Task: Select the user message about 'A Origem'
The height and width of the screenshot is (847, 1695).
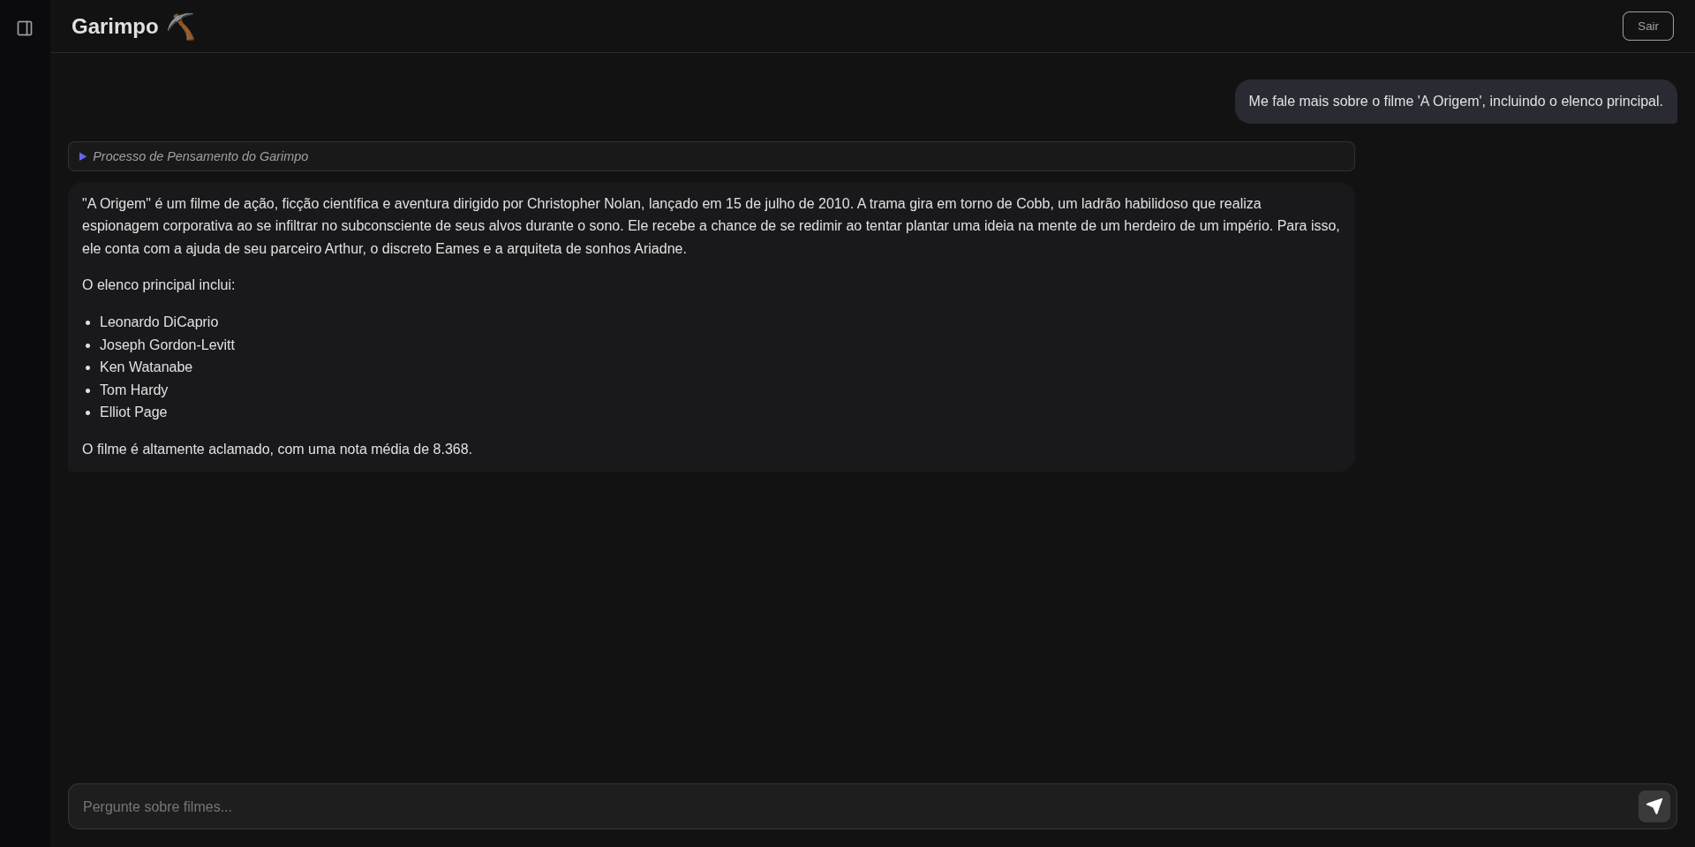Action: [x=1455, y=102]
